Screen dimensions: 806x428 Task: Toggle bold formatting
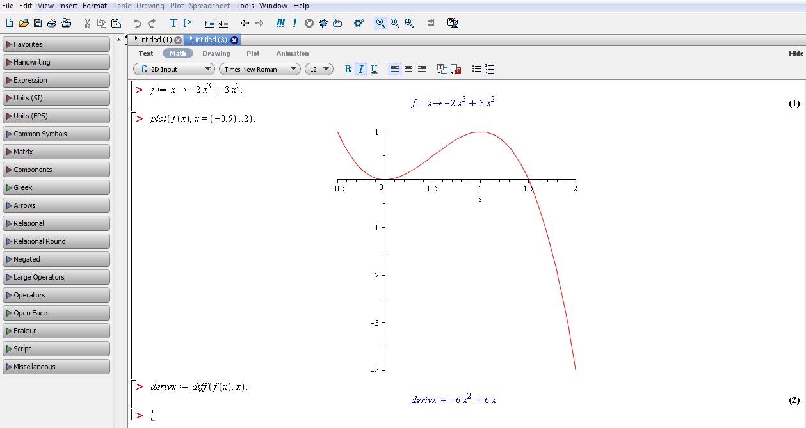(348, 68)
